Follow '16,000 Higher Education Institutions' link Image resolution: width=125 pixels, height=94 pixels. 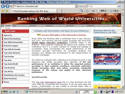click(50, 43)
